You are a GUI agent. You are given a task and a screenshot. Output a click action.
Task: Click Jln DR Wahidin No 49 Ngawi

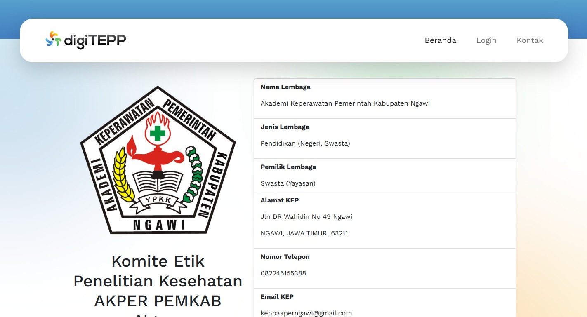pos(306,217)
